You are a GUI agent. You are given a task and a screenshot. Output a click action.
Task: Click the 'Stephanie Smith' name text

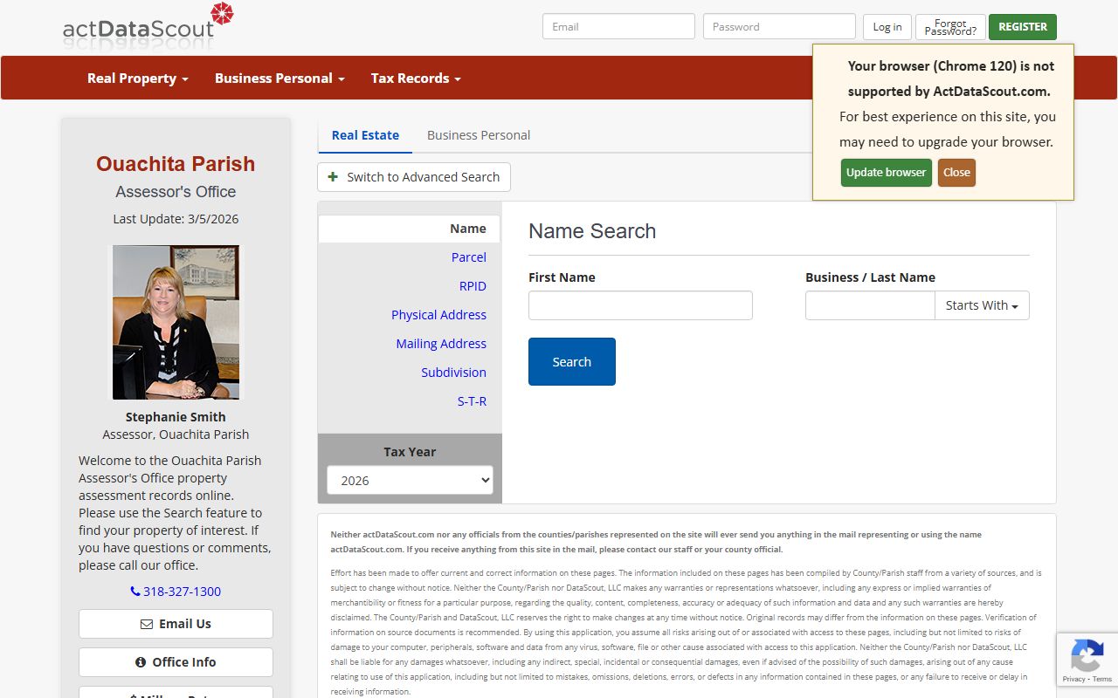[x=176, y=417]
